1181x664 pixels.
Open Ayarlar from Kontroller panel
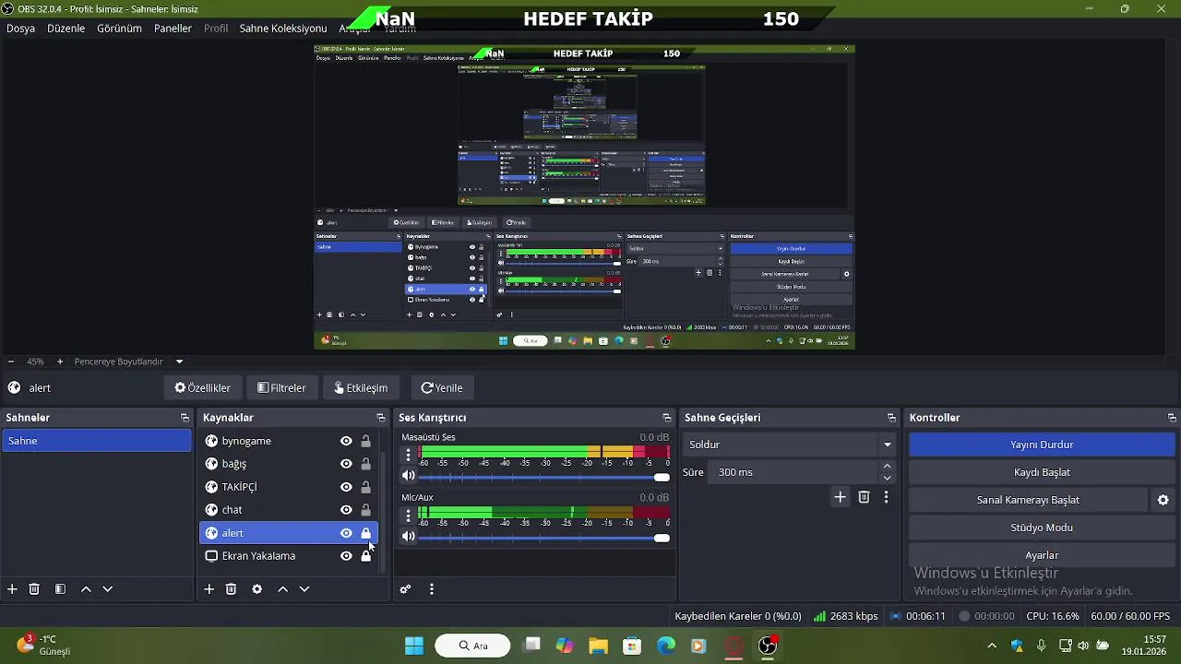click(1042, 555)
